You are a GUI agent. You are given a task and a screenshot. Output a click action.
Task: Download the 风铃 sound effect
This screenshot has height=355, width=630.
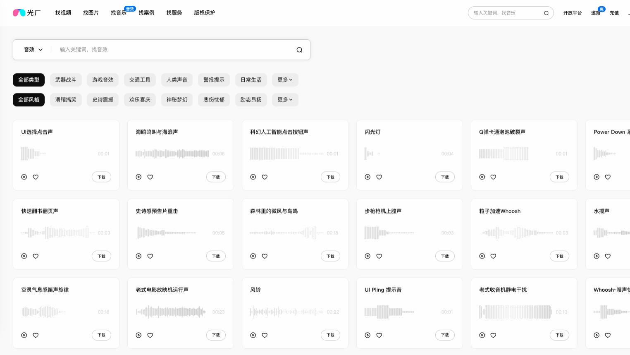click(330, 335)
